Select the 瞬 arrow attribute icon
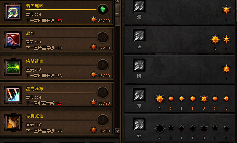The width and height of the screenshot is (237, 143). pyautogui.click(x=139, y=65)
